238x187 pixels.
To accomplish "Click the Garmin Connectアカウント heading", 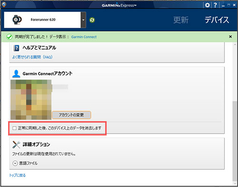I will click(48, 73).
